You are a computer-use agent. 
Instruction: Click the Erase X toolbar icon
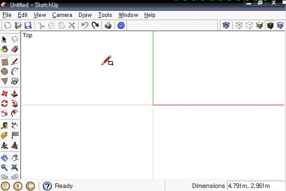click(x=72, y=26)
